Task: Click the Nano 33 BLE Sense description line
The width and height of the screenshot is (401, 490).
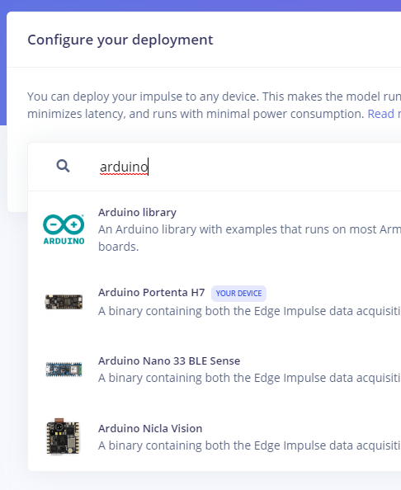Action: pos(249,378)
